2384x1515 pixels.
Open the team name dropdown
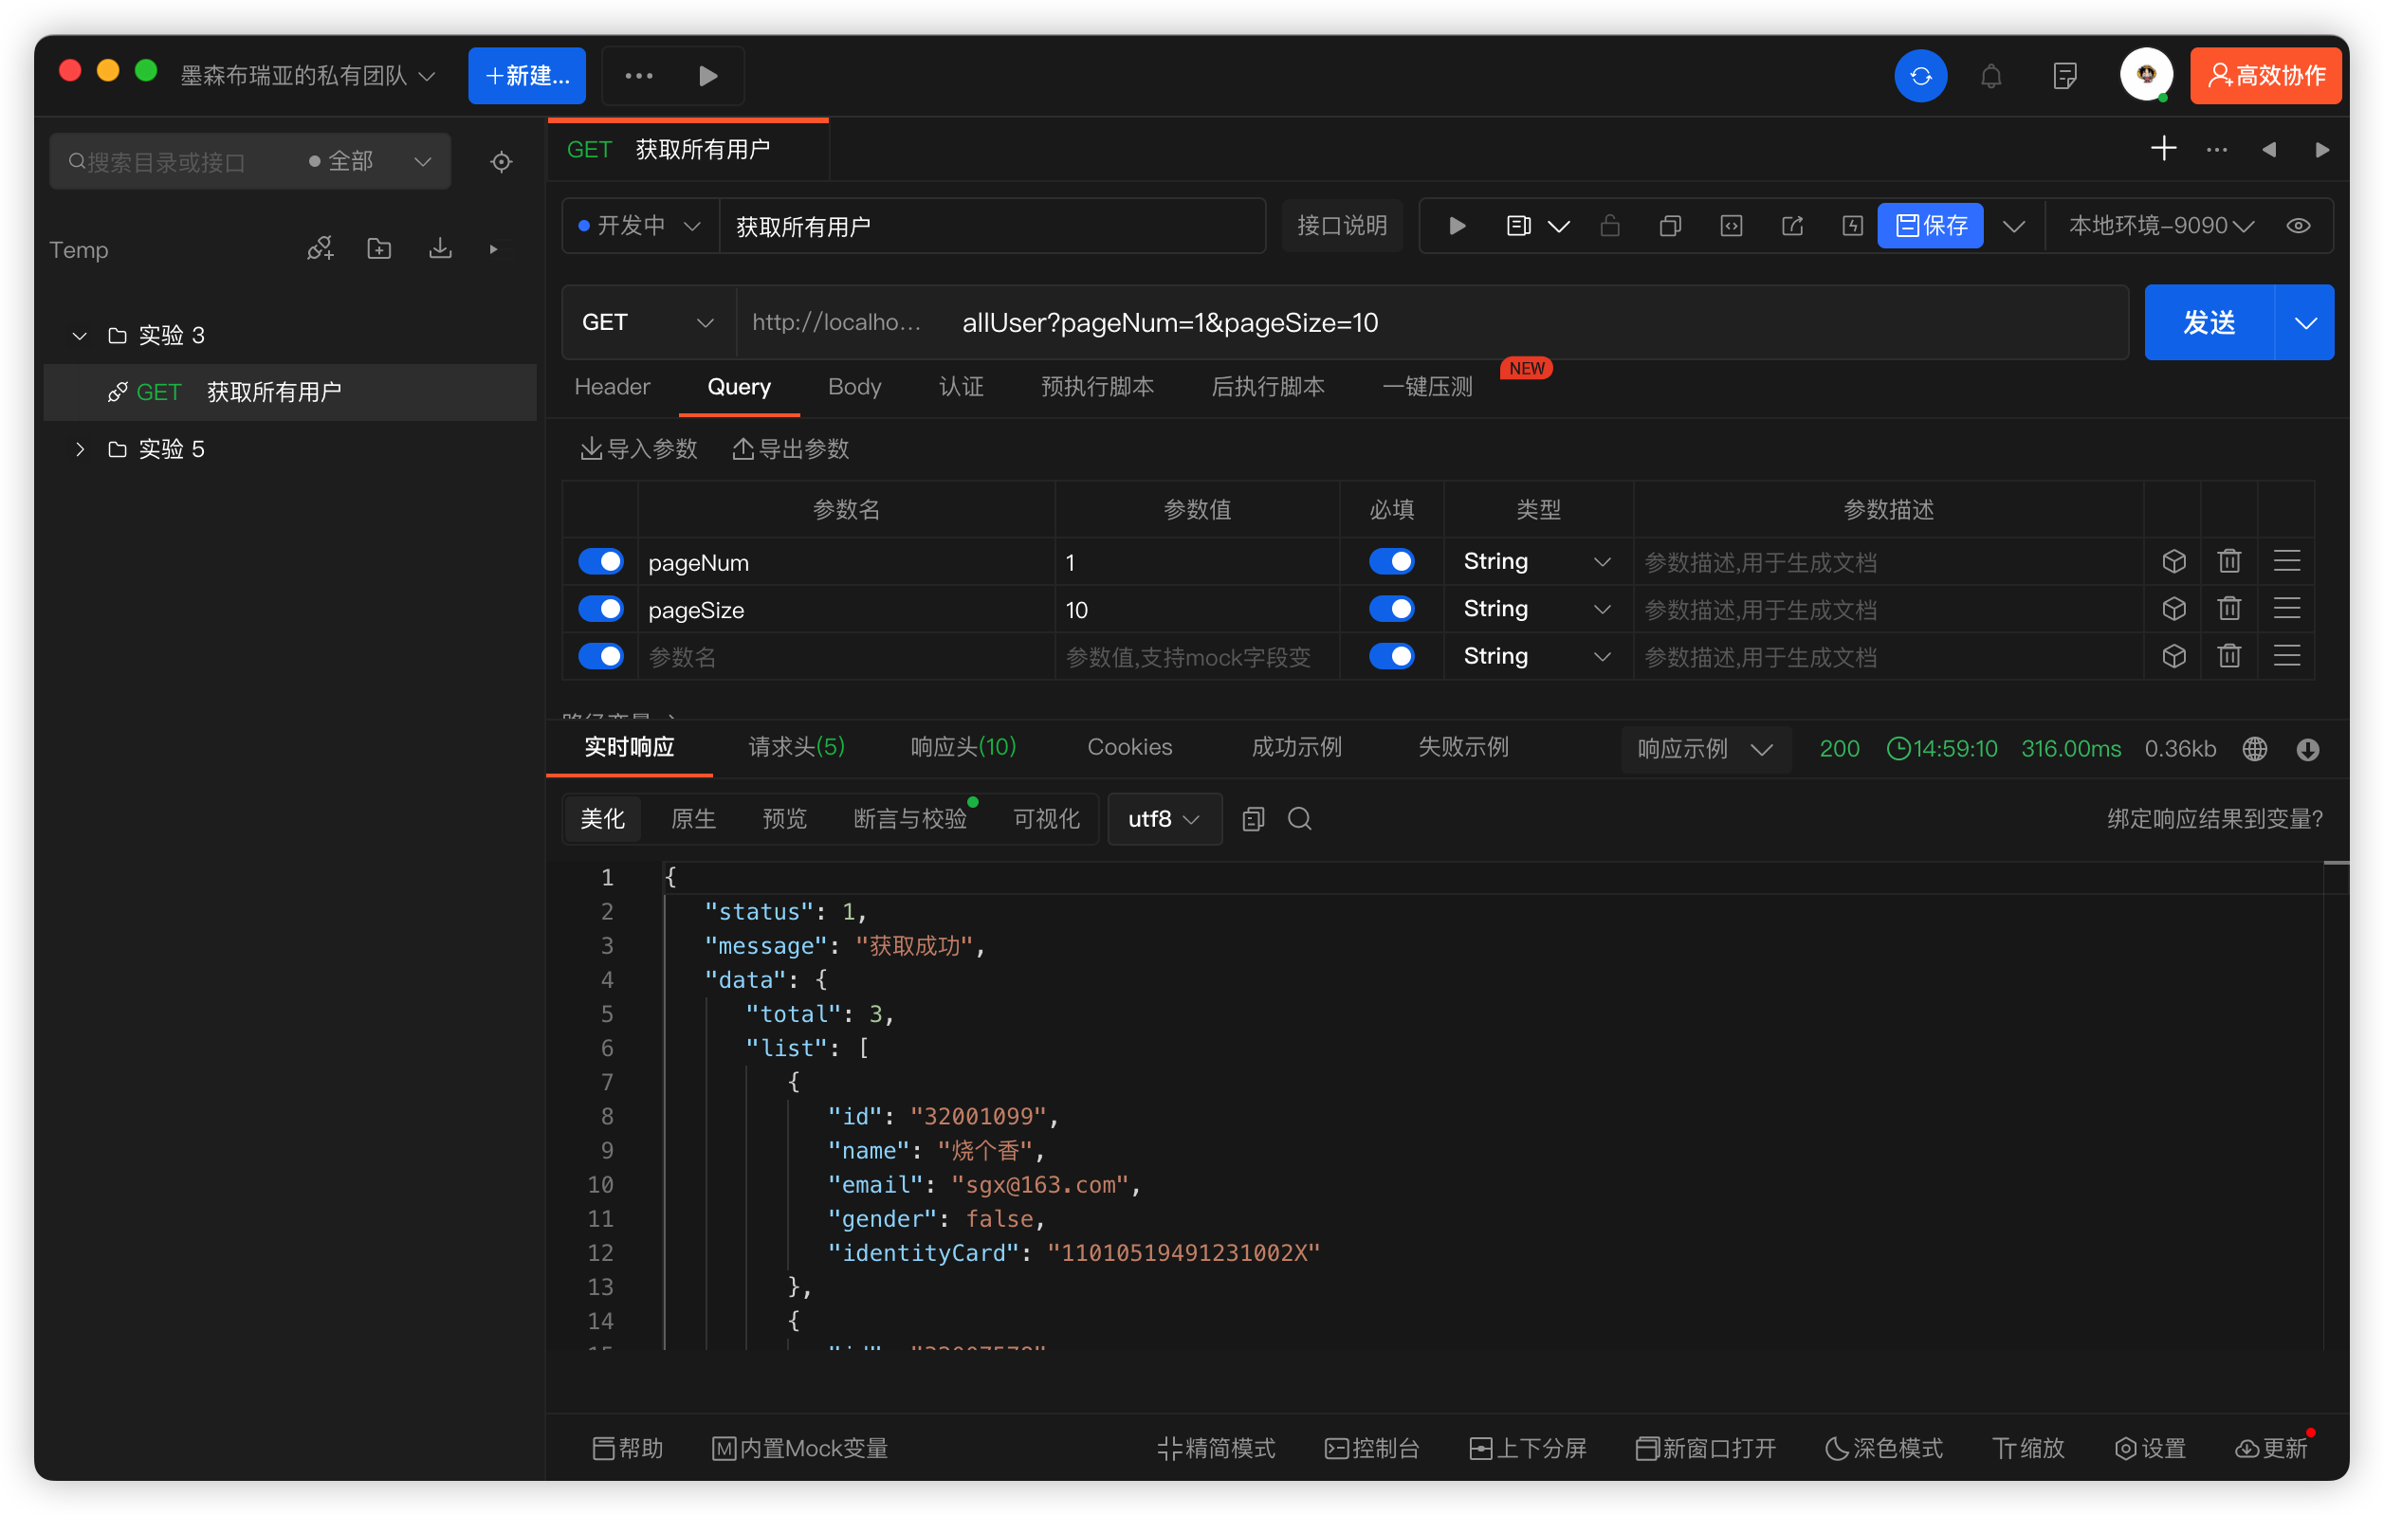308,76
